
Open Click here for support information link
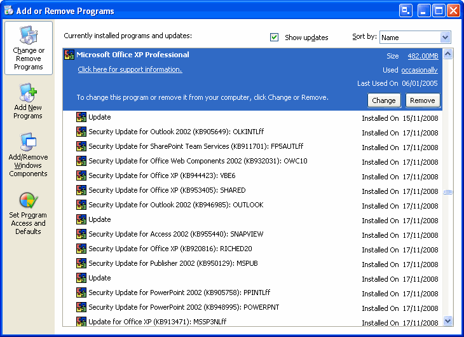(x=130, y=69)
